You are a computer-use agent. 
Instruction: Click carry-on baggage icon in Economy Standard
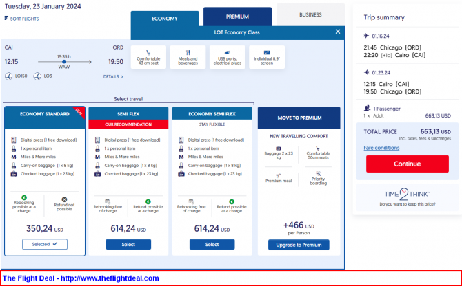pos(14,165)
